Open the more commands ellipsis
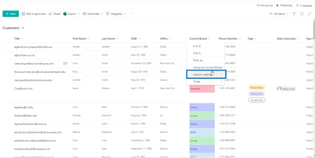Screen dimensions: 315x158 (x=131, y=14)
